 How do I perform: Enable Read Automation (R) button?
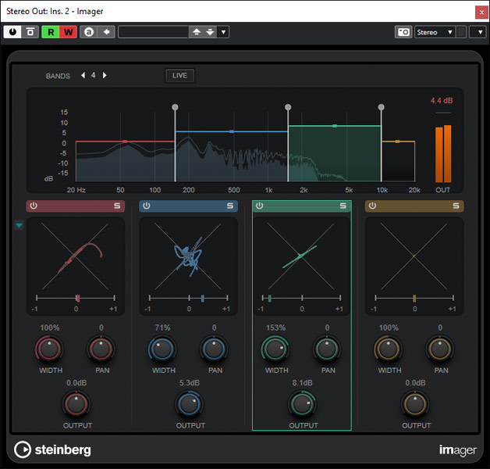[51, 32]
